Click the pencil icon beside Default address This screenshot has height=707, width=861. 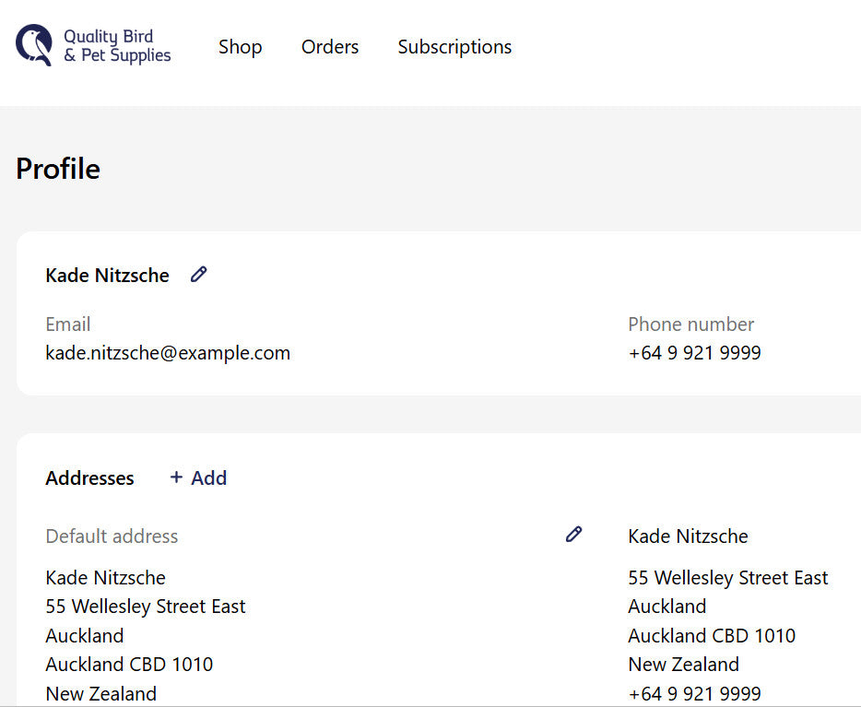(573, 534)
